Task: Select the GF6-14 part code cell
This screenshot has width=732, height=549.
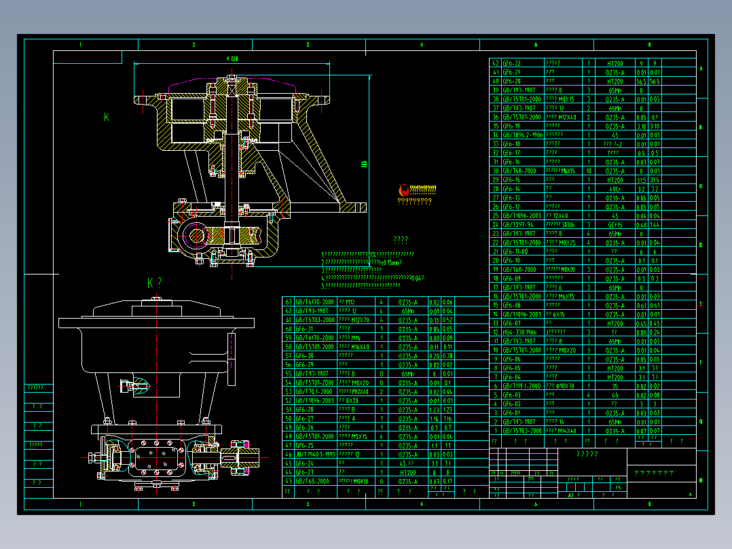Action: coord(523,189)
